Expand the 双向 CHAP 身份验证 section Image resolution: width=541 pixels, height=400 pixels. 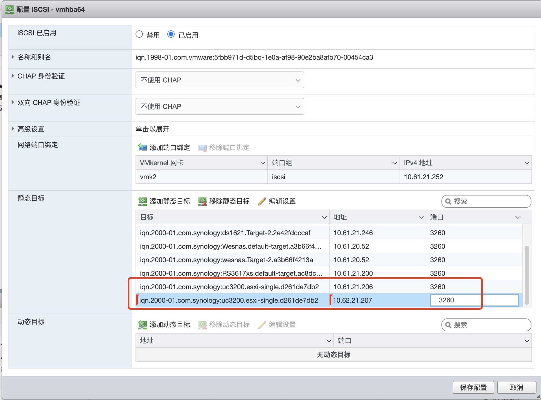click(13, 102)
